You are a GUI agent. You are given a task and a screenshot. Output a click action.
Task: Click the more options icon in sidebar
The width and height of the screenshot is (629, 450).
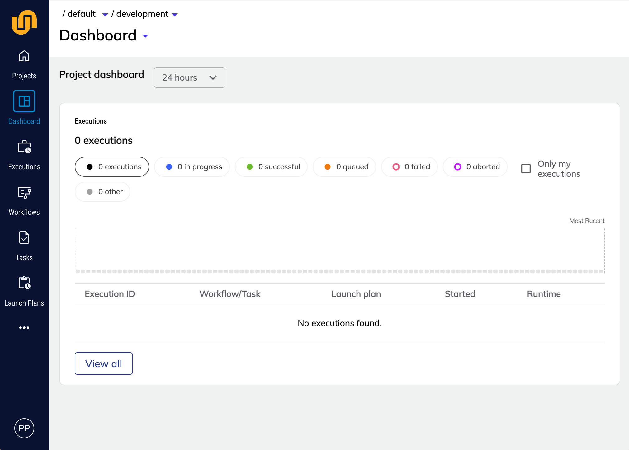[24, 327]
